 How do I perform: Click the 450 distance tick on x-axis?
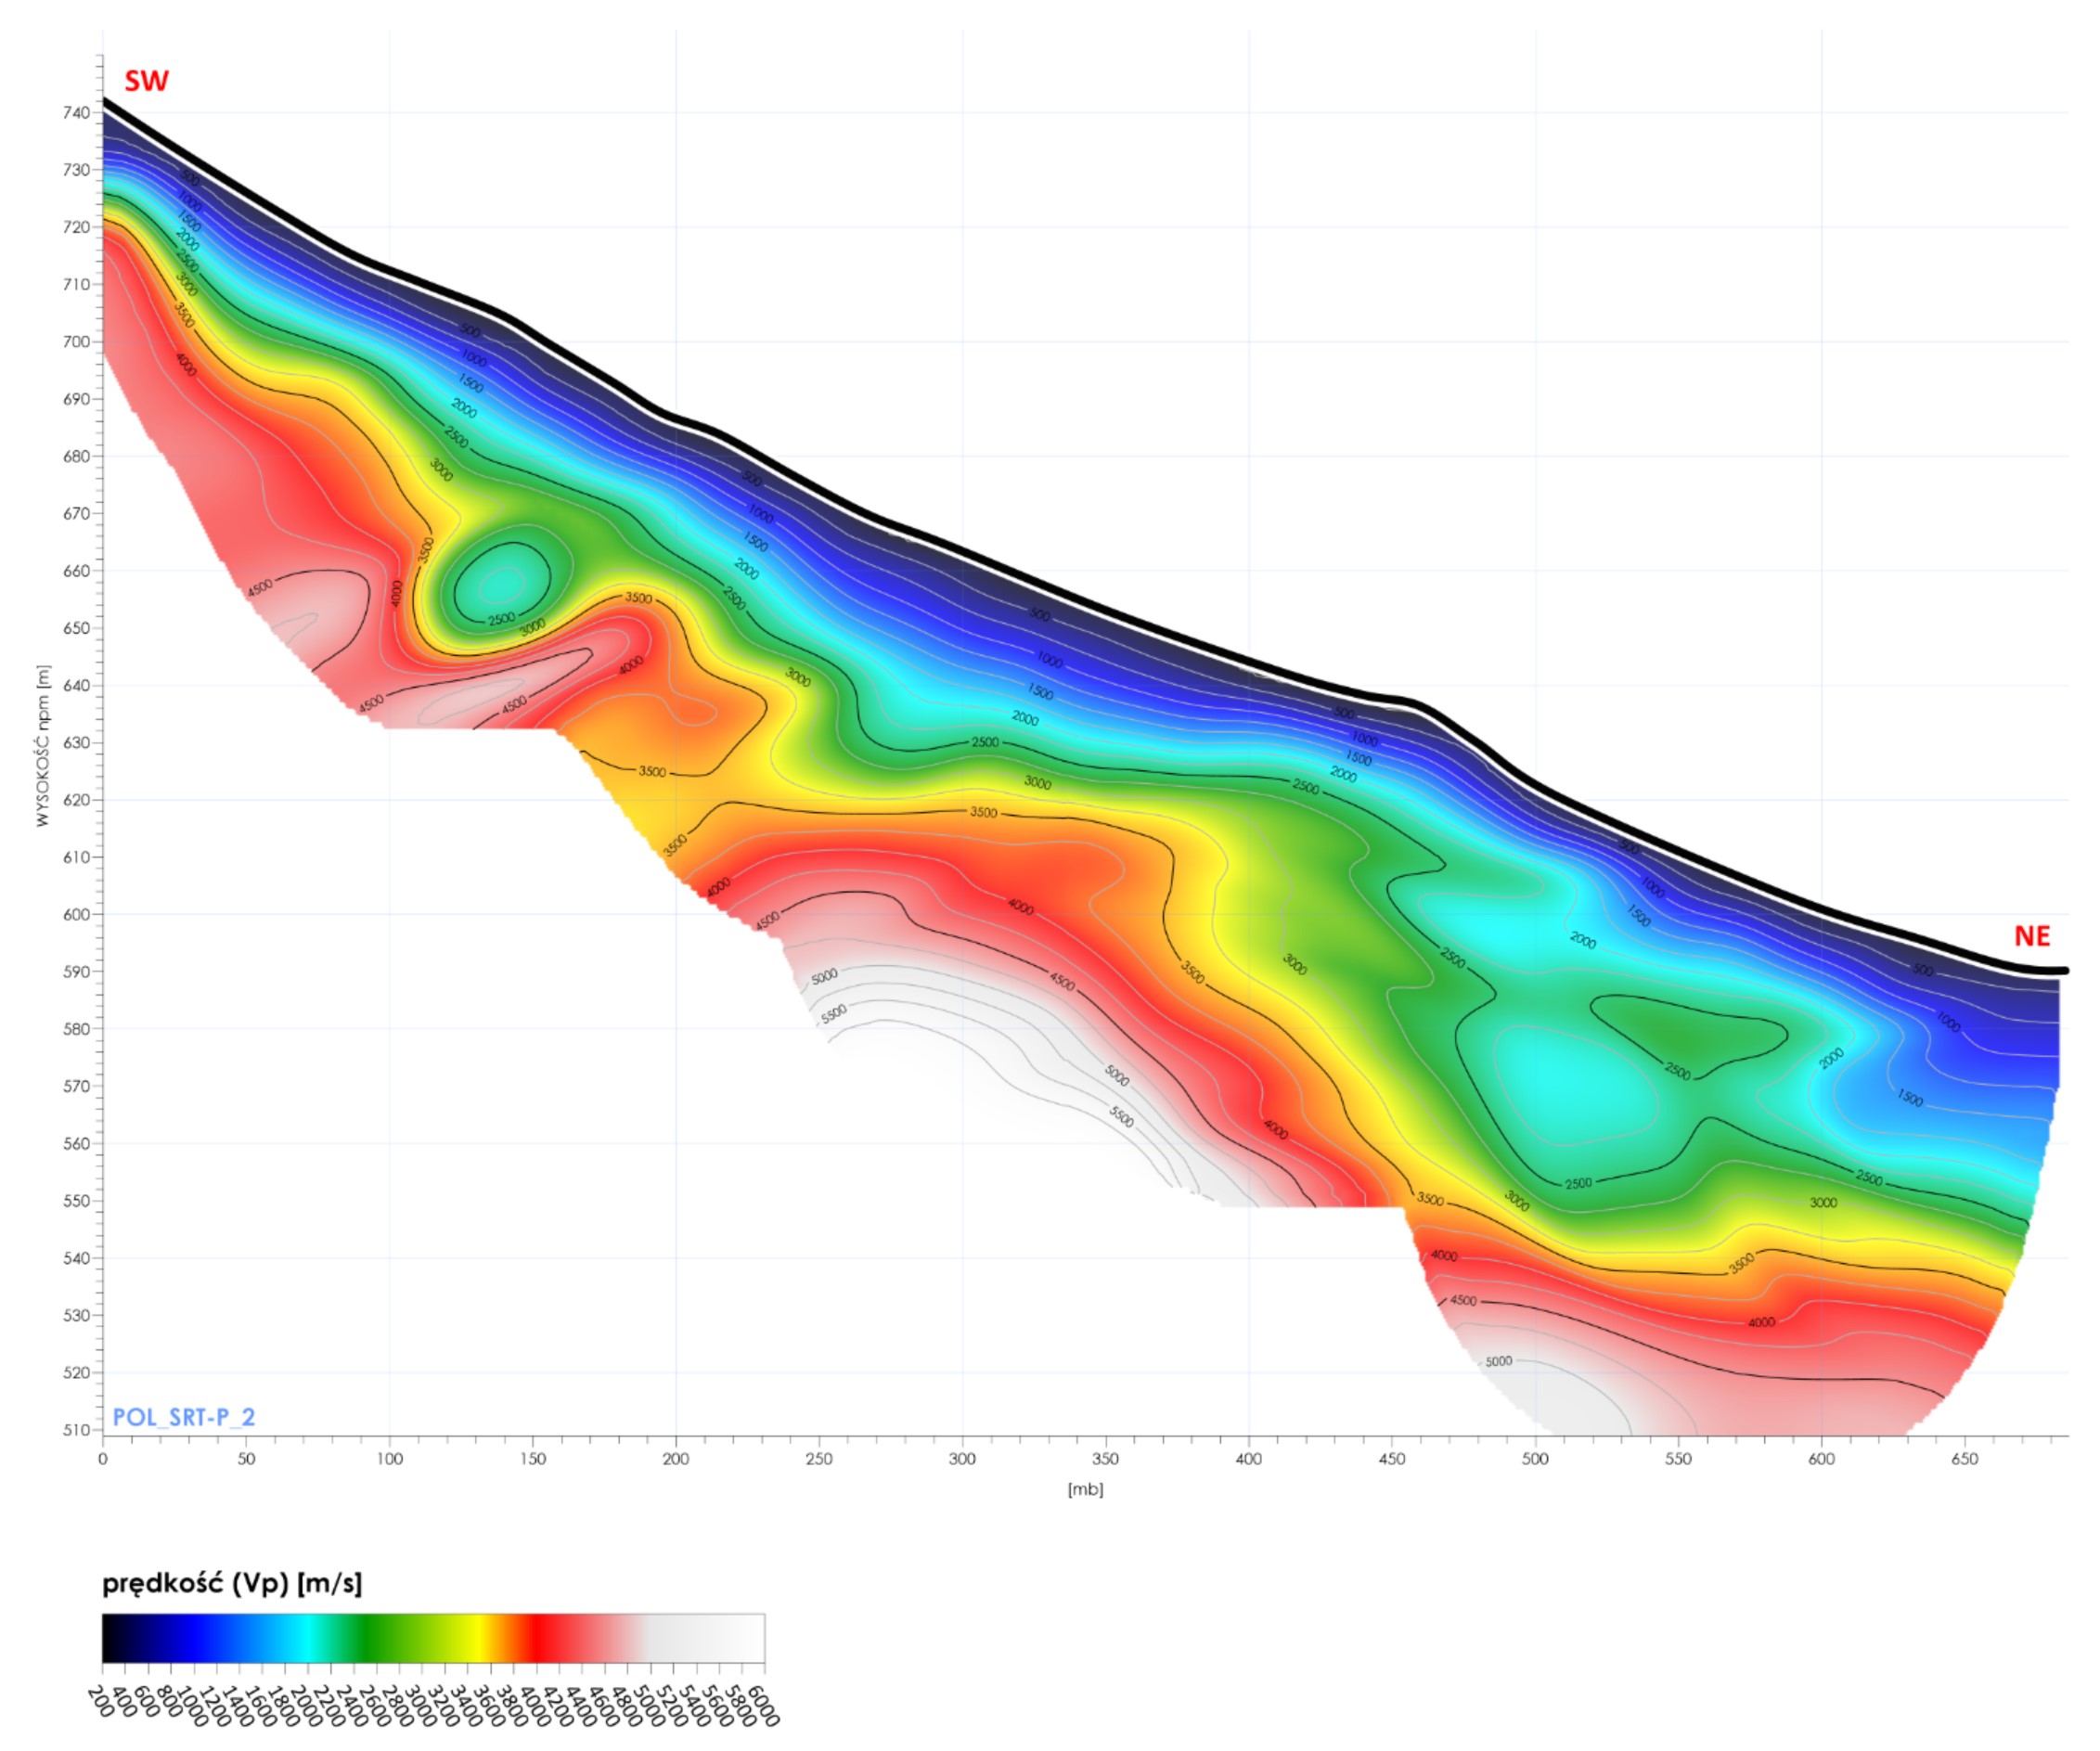(1392, 1459)
